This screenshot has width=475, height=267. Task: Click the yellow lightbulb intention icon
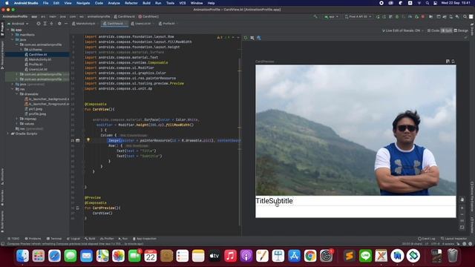coord(88,140)
